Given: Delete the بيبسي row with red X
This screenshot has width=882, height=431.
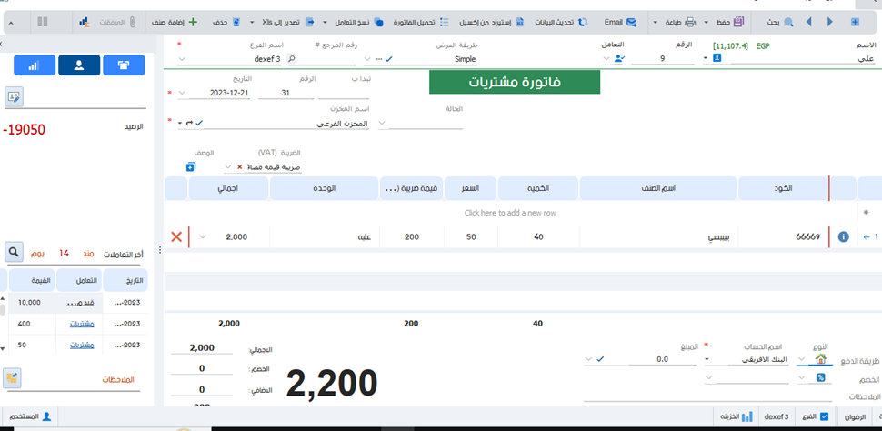Looking at the screenshot, I should [x=176, y=237].
